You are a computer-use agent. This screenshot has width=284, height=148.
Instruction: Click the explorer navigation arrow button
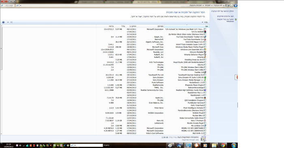click(x=235, y=6)
